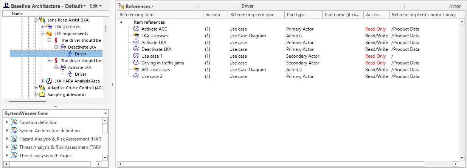Click the references list horizontal scrollbar

click(x=274, y=164)
